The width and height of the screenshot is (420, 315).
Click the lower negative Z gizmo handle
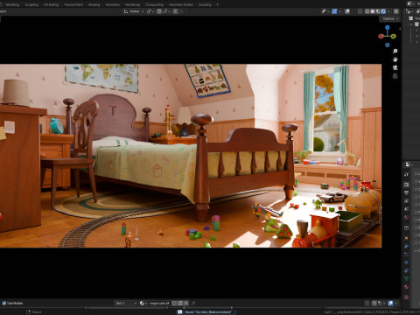point(388,45)
